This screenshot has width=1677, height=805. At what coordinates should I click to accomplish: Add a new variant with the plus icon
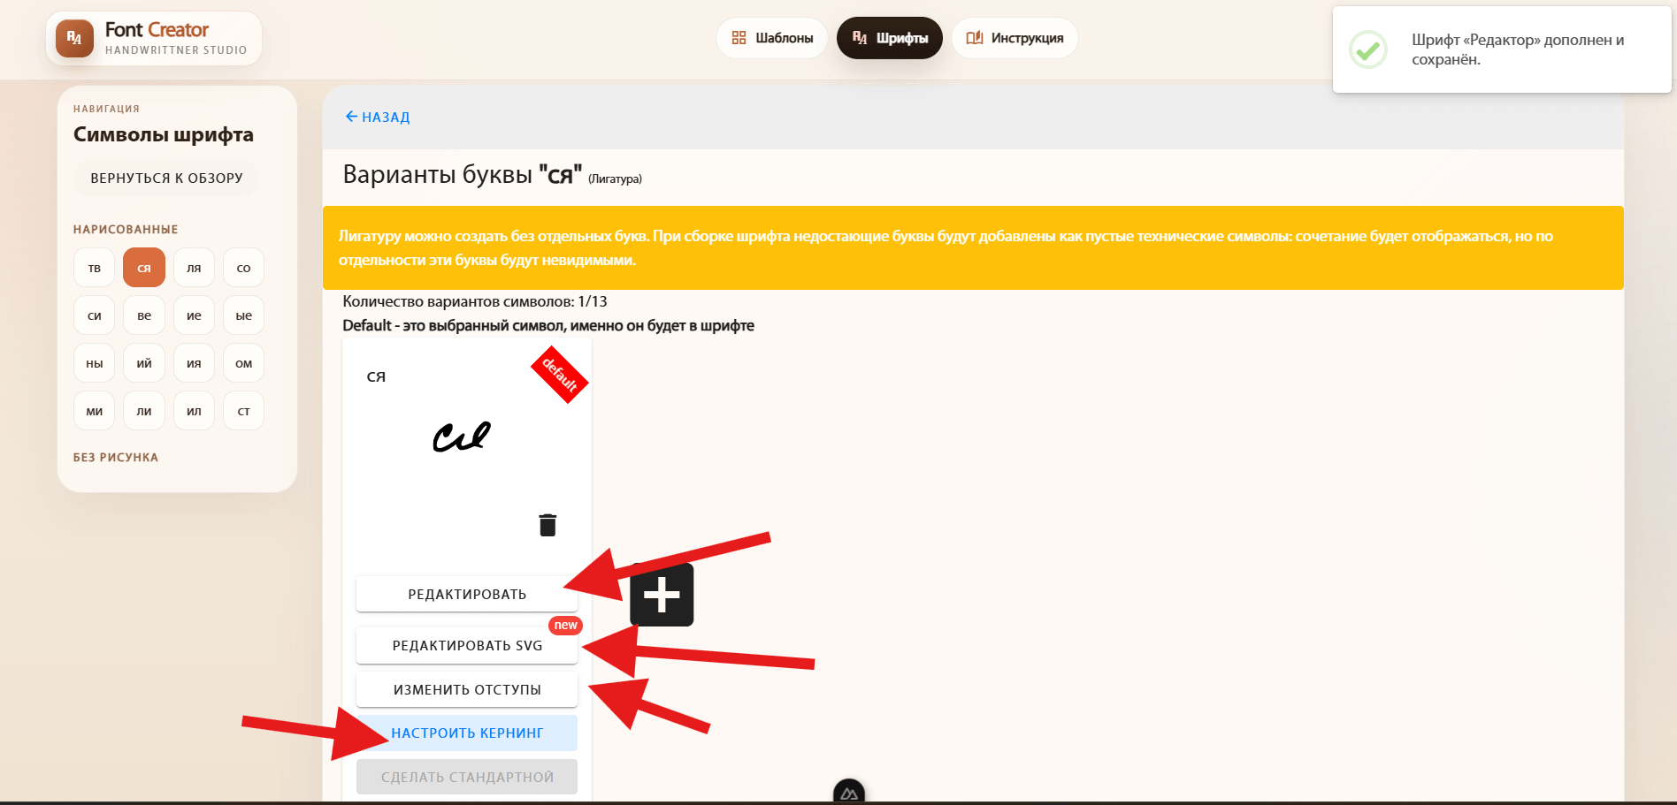coord(662,595)
